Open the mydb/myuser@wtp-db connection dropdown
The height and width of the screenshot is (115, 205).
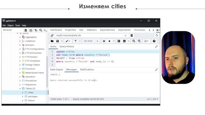tap(125, 35)
